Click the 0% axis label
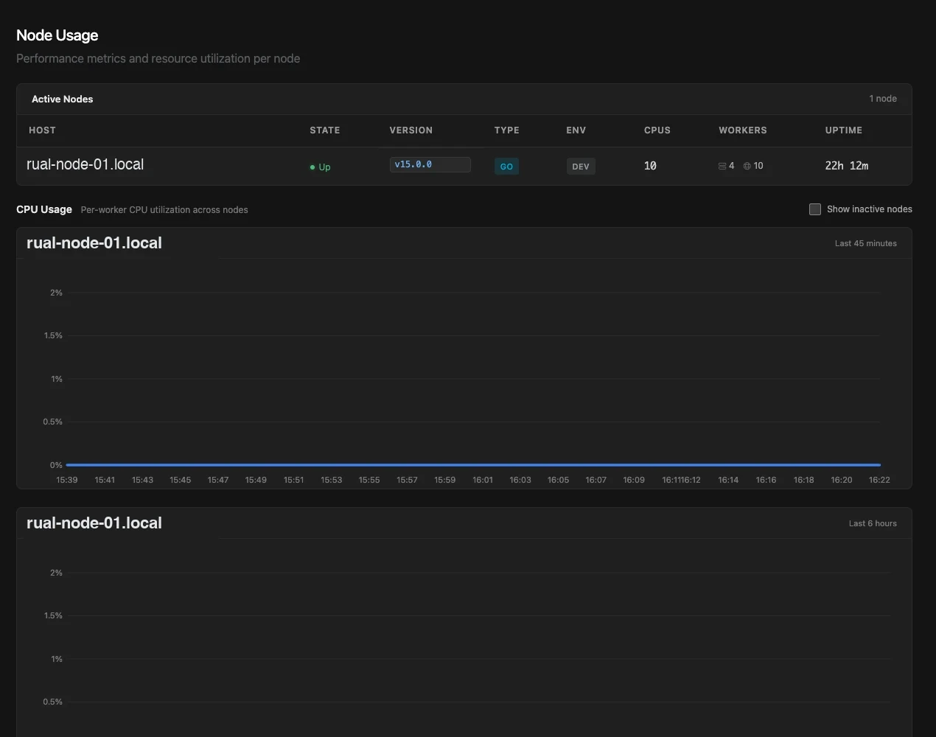936x737 pixels. coord(56,465)
